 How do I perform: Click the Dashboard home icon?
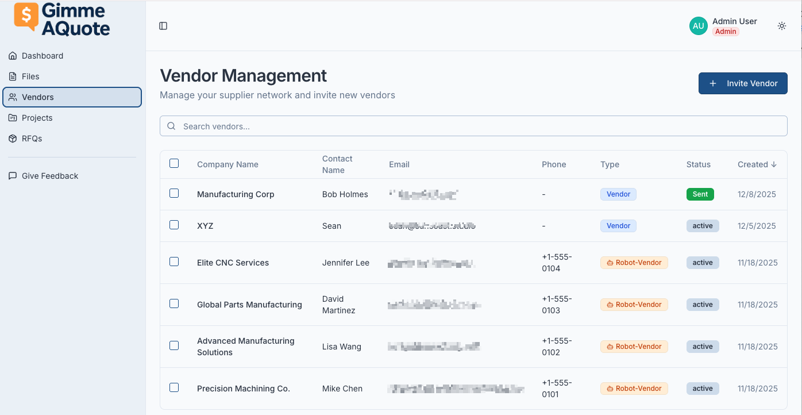[13, 56]
